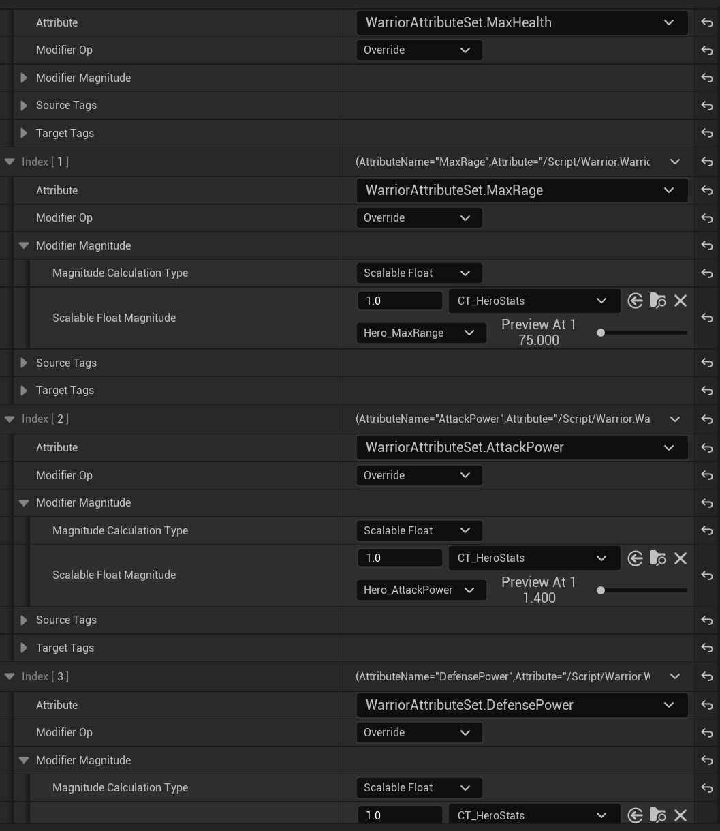
Task: Open Modifier Op dropdown for DefensePower
Action: (418, 732)
